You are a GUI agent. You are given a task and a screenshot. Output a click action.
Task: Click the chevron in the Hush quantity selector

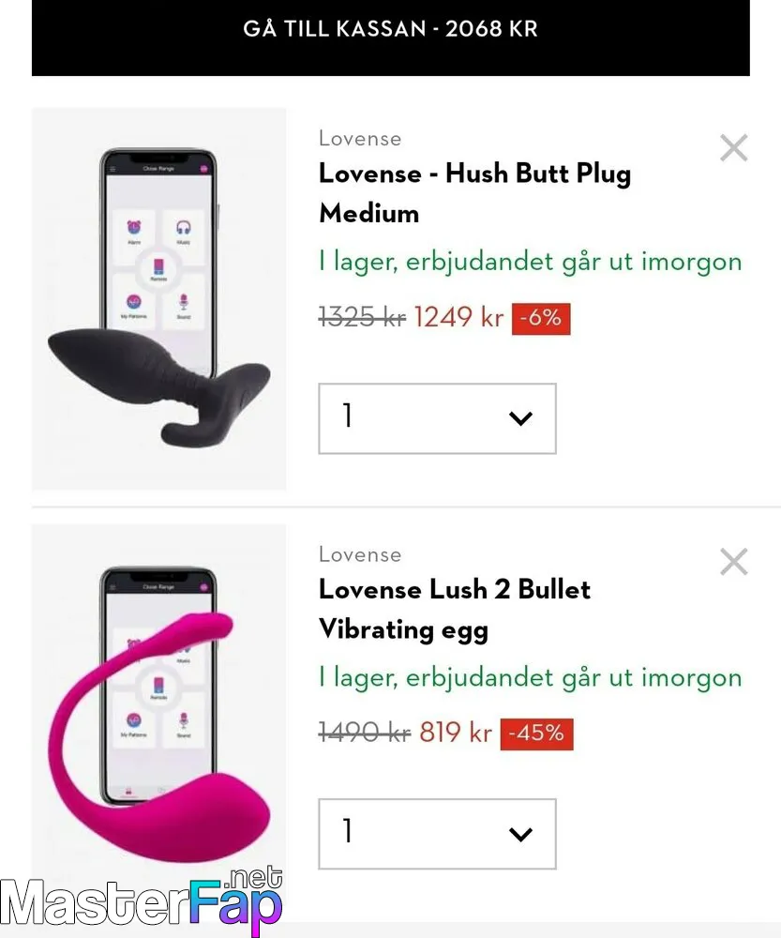(x=520, y=418)
